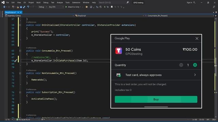Screen dimensions: 218x122
Task: Click the test card payment icon
Action: (119, 75)
